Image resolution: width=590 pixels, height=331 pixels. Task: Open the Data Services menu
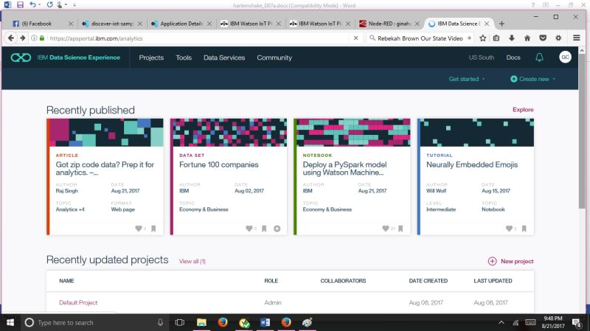[x=224, y=58]
